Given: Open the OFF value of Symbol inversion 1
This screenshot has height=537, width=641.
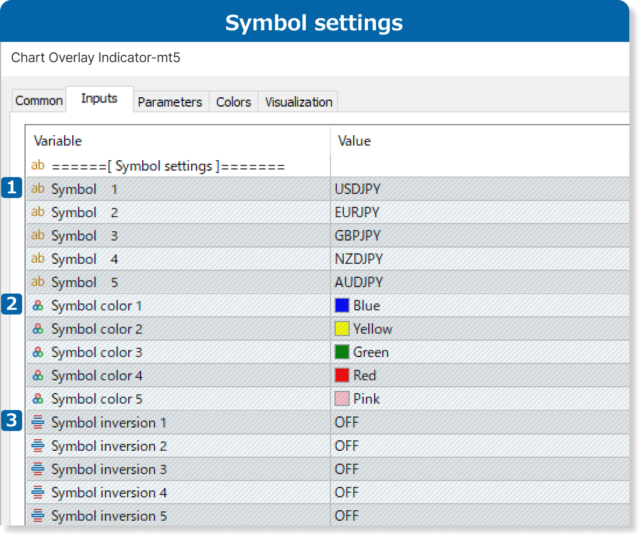Looking at the screenshot, I should click(x=480, y=422).
